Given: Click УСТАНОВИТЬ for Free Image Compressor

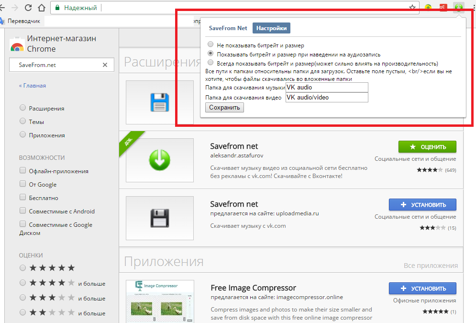Looking at the screenshot, I should click(x=422, y=289).
